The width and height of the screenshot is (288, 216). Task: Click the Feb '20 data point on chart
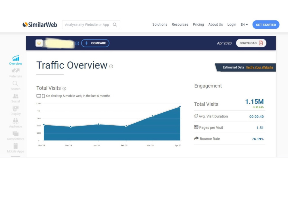(x=126, y=126)
